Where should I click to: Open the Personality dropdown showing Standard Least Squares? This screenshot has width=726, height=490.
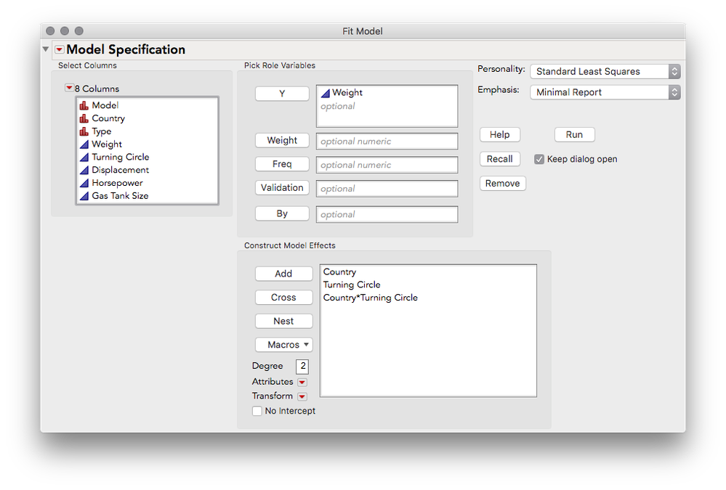point(605,71)
